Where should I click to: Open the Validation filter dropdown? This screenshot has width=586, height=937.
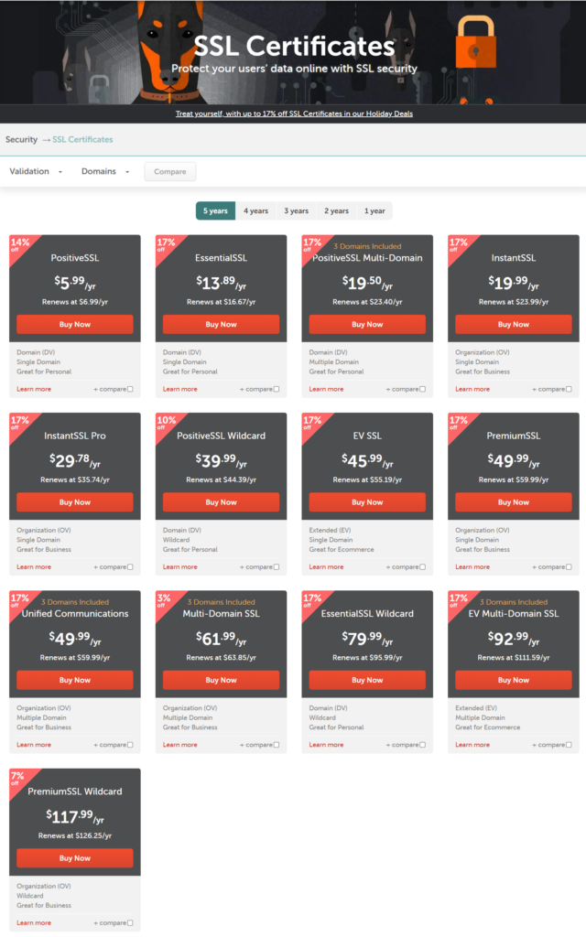(x=36, y=171)
